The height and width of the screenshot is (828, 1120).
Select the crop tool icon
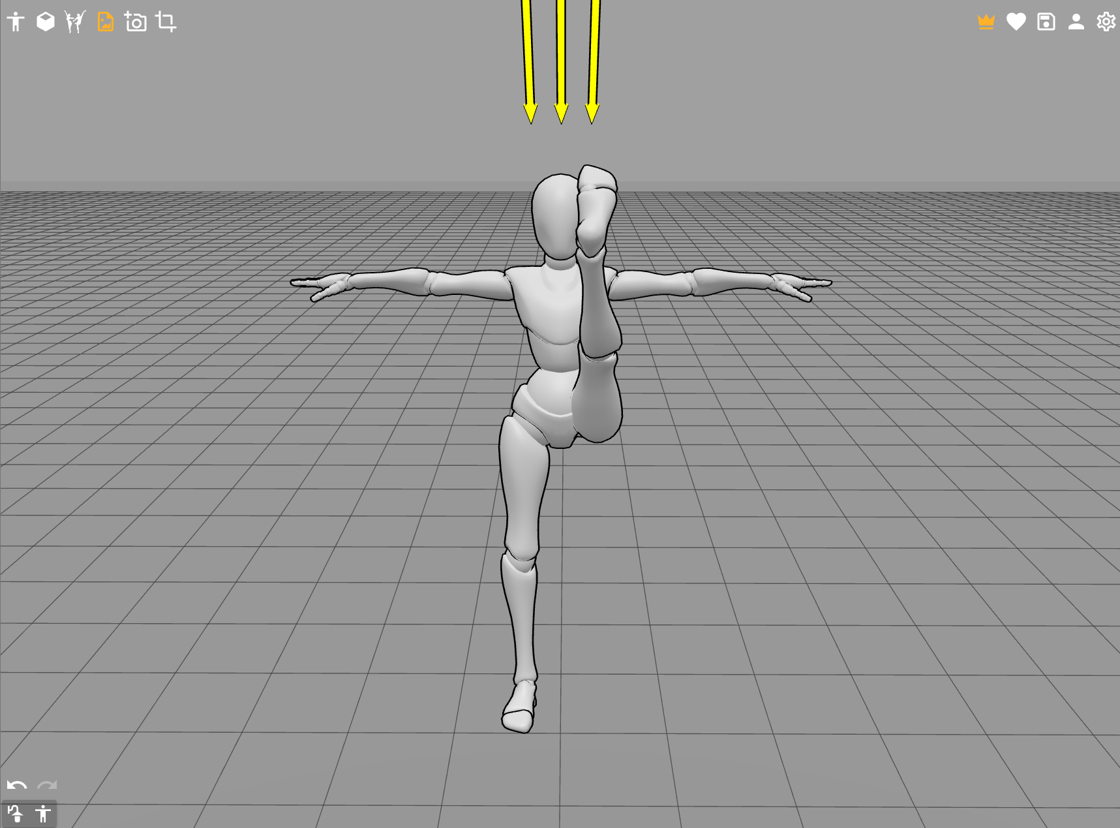[166, 22]
